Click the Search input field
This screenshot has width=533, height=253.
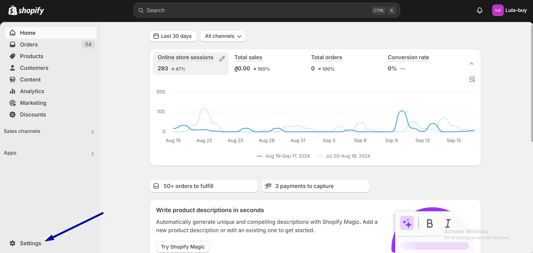[x=267, y=10]
